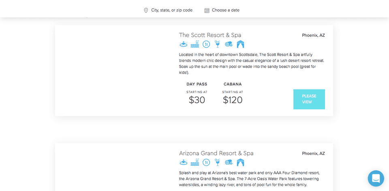Click the hot tub icon for The Scott Resort
The image size is (389, 191).
click(183, 44)
